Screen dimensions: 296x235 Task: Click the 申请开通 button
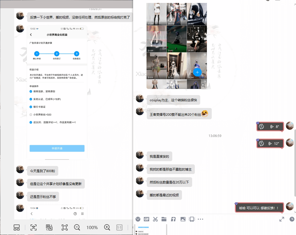(57, 148)
